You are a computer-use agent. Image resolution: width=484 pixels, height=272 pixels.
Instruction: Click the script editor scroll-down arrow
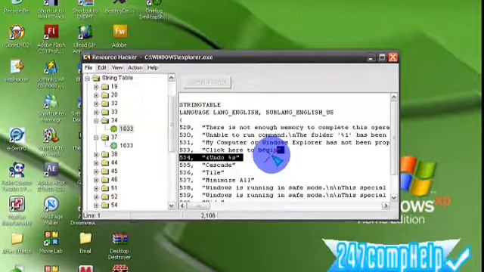pyautogui.click(x=394, y=197)
